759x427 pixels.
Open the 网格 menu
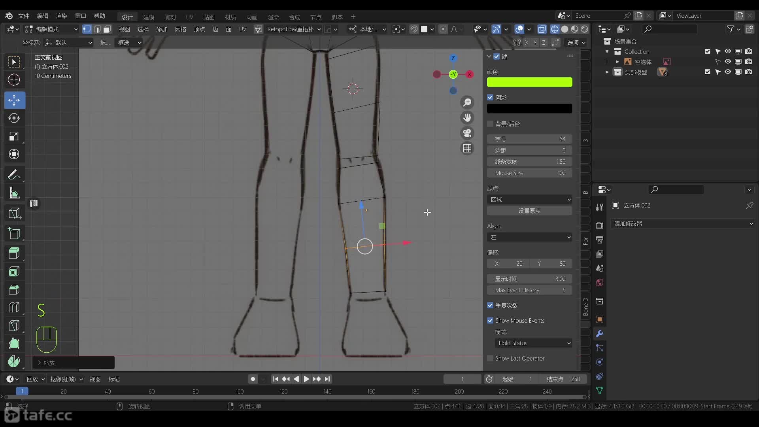pyautogui.click(x=181, y=29)
